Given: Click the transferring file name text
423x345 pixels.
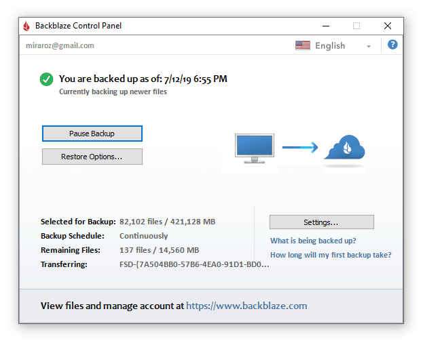Looking at the screenshot, I should [194, 264].
